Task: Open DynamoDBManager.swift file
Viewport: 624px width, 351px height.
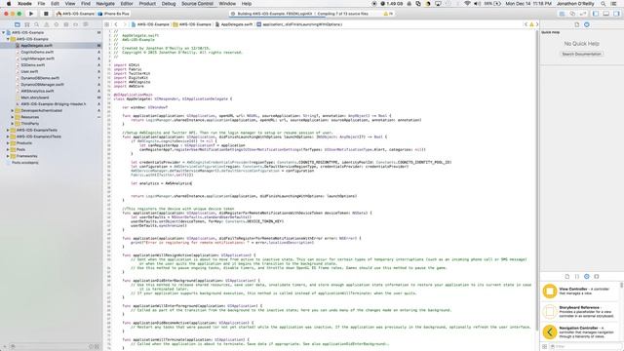Action: point(42,85)
